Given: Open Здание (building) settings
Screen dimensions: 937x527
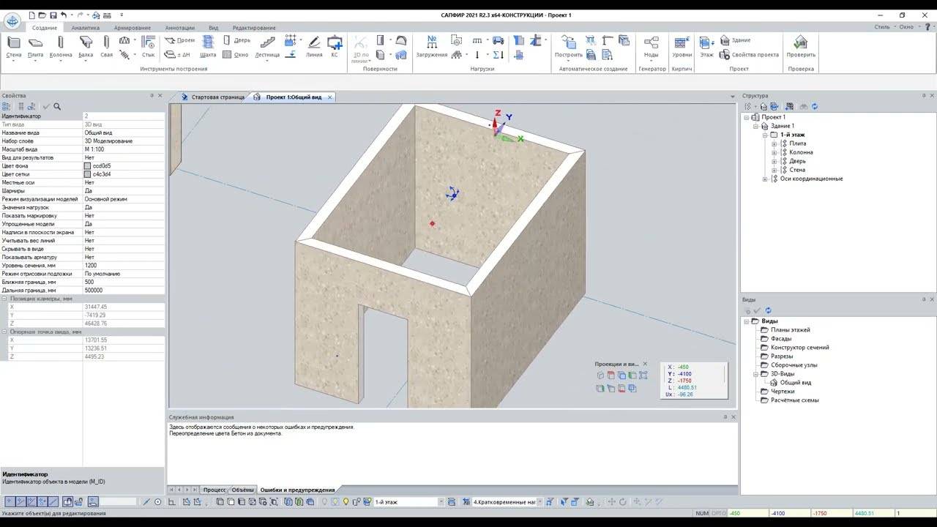Looking at the screenshot, I should 736,40.
